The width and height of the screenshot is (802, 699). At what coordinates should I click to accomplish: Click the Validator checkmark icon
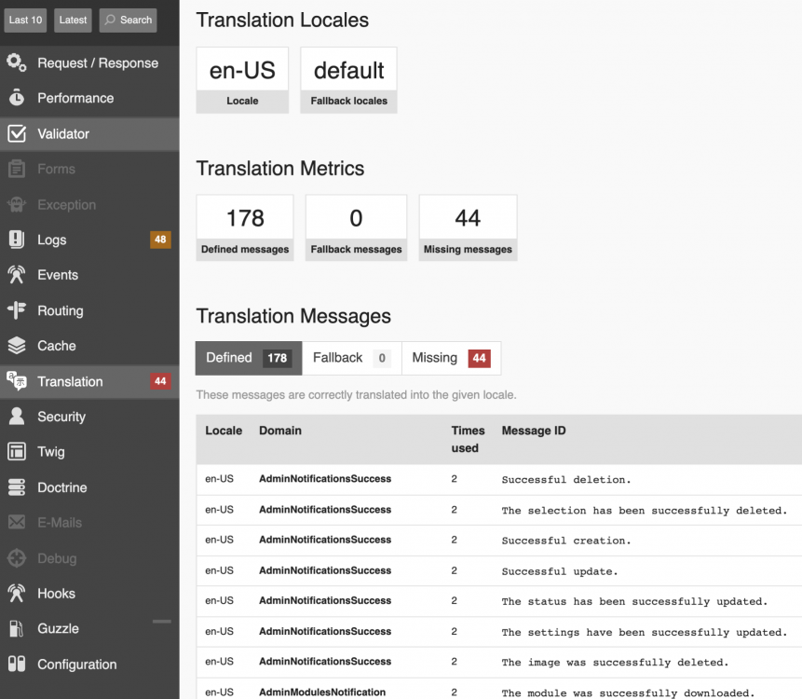click(17, 133)
